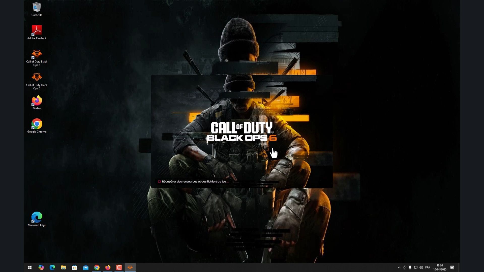Select Call of Duty shortcut below Adobe Reader

click(x=37, y=58)
